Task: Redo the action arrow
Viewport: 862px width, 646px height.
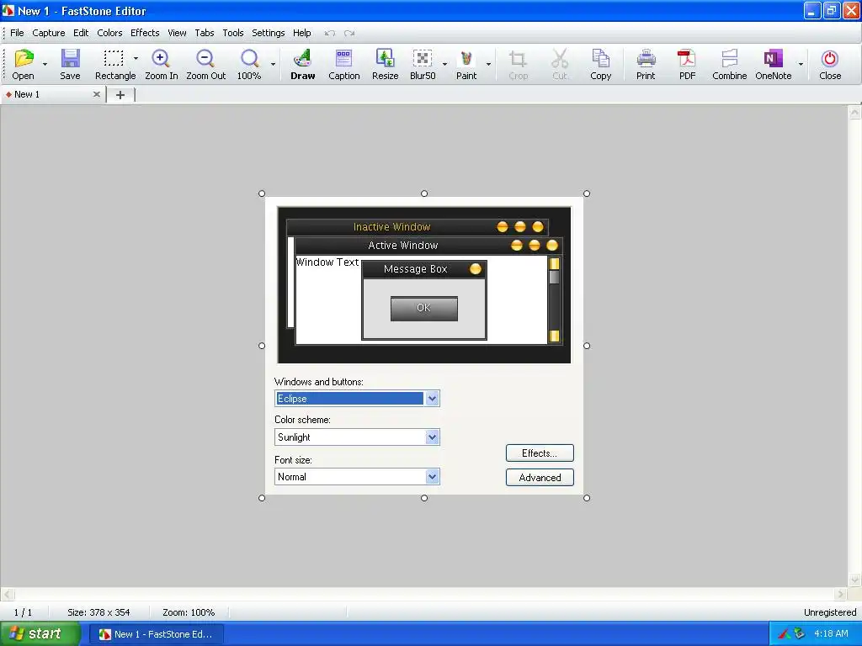Action: 349,34
